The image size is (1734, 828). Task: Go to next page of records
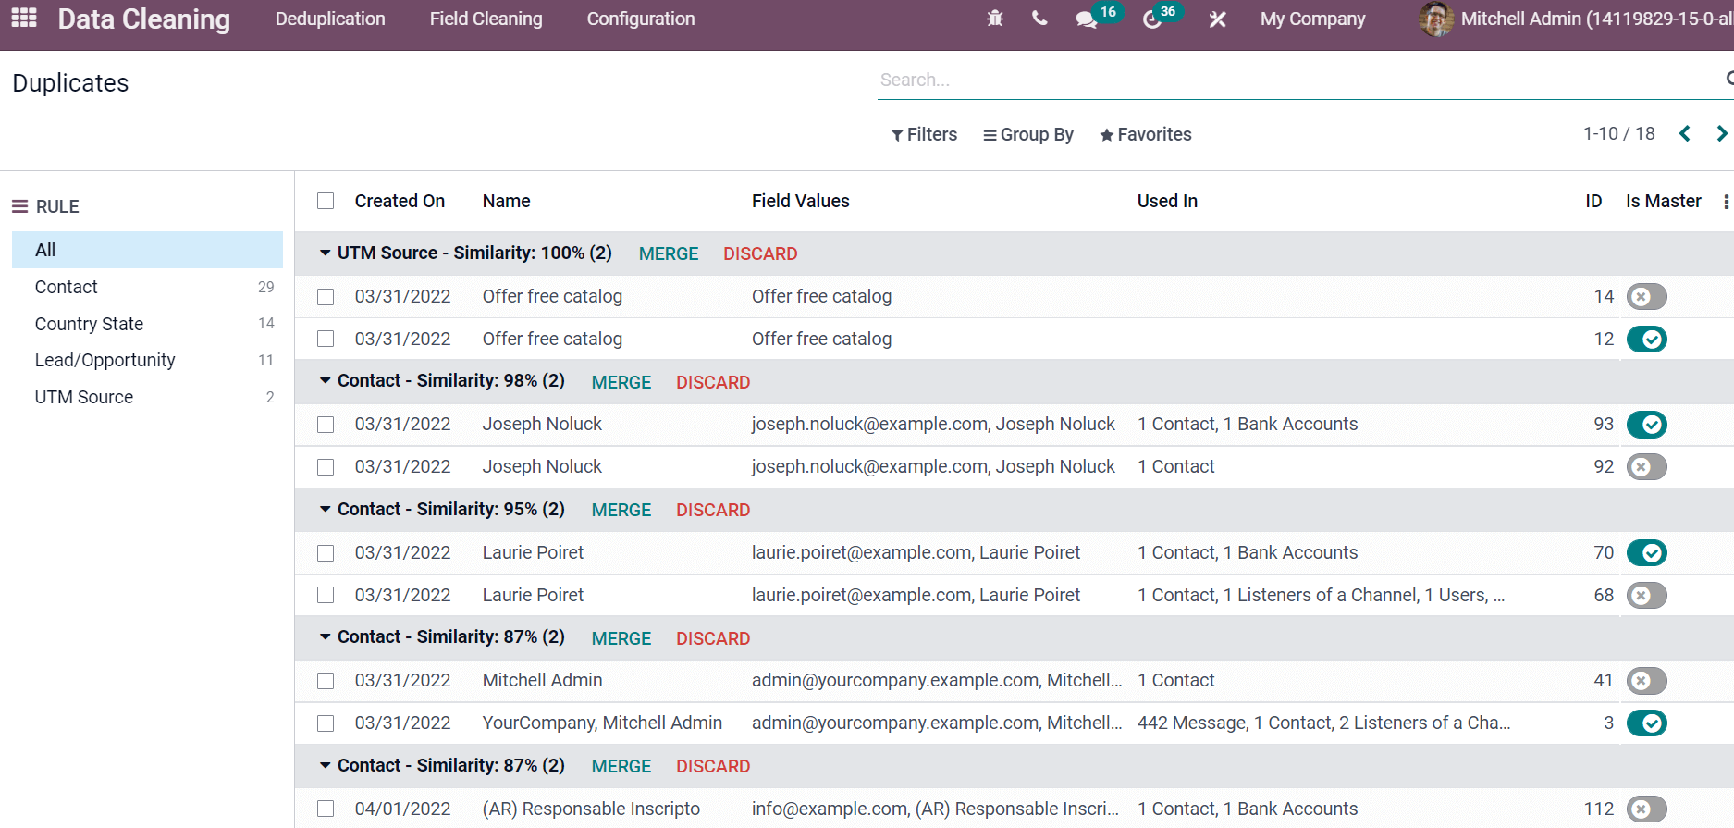coord(1721,133)
